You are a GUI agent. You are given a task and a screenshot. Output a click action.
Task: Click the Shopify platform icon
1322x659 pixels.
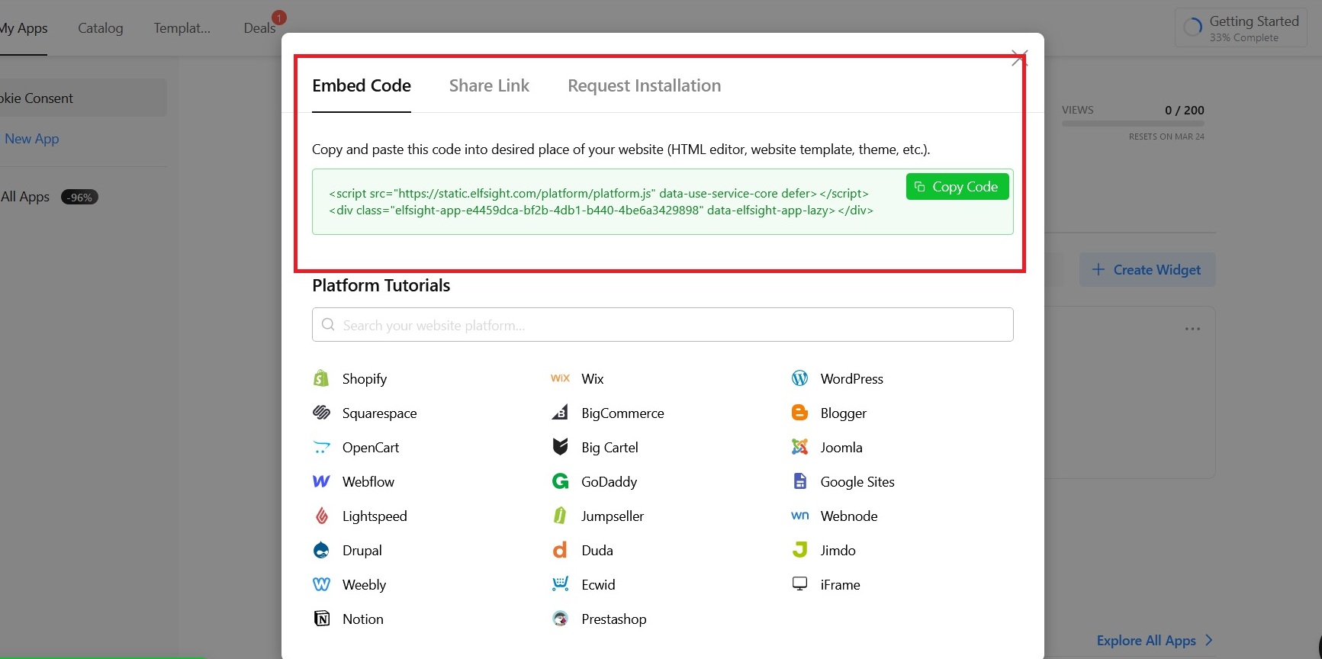(321, 378)
